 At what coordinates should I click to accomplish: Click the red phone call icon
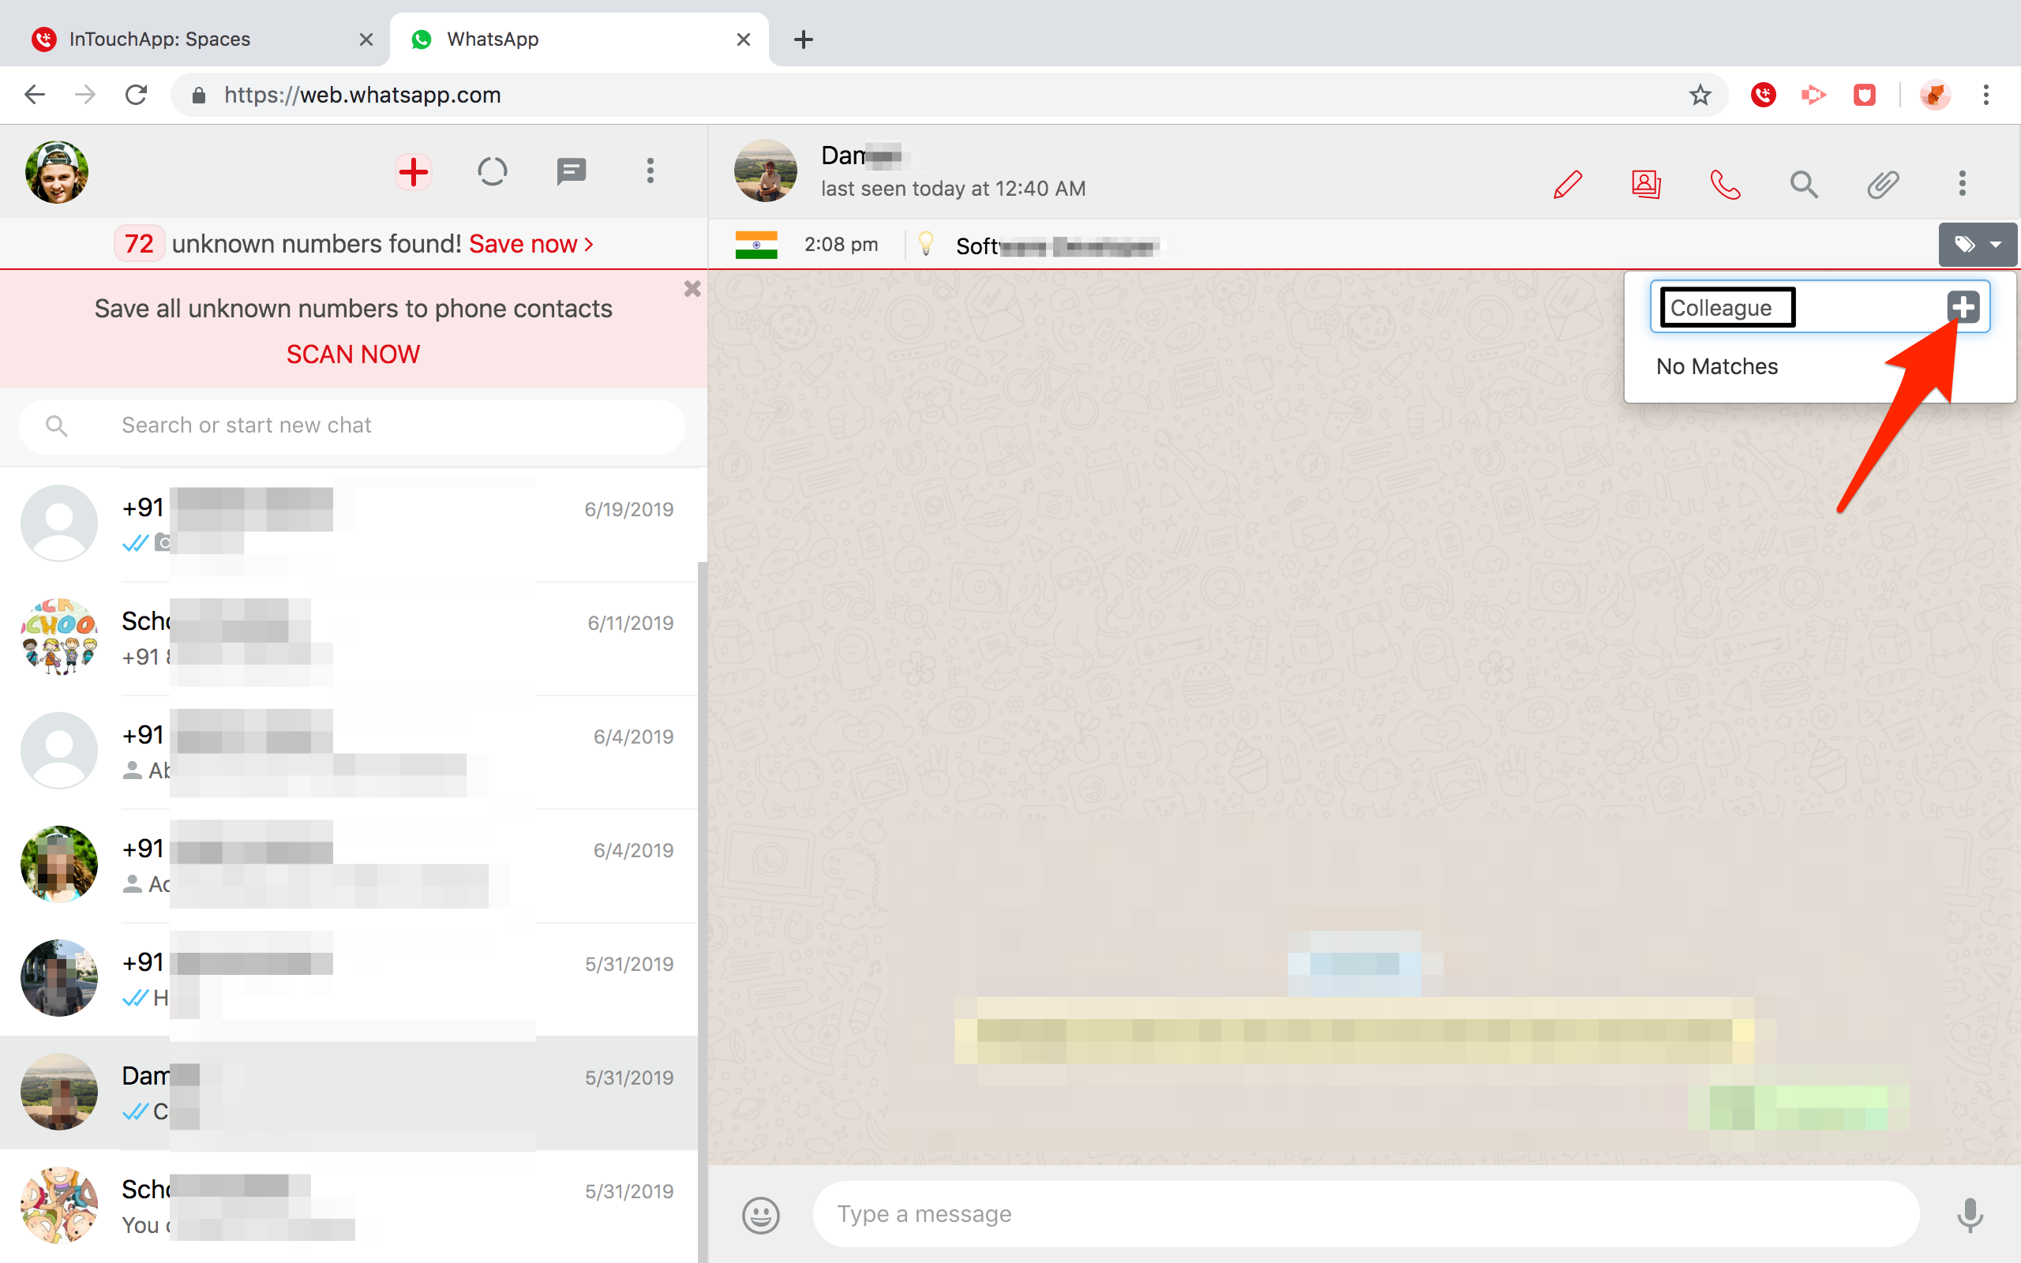click(1724, 184)
